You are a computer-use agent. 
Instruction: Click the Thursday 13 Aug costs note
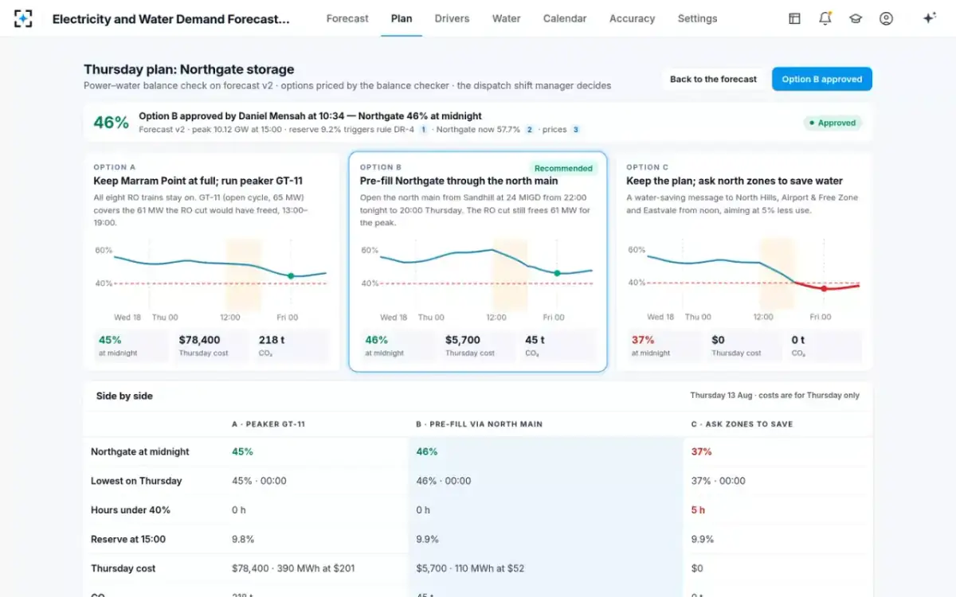tap(774, 396)
